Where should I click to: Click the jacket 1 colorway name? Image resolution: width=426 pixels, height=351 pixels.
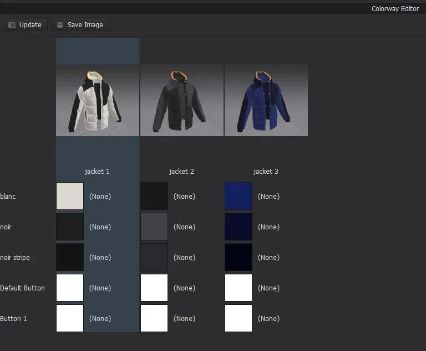pyautogui.click(x=97, y=172)
